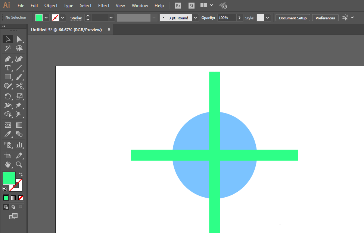
Task: Choose the Scale tool
Action: 19,96
